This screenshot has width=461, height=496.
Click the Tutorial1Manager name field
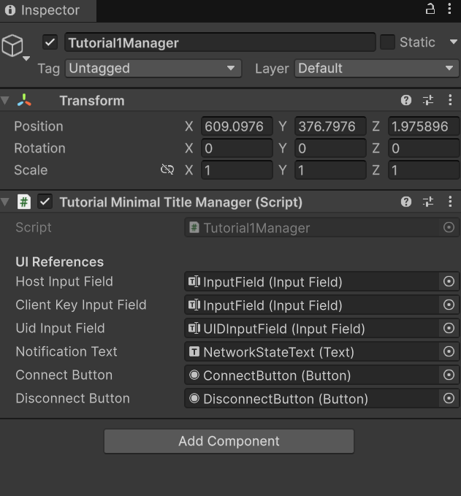click(219, 42)
